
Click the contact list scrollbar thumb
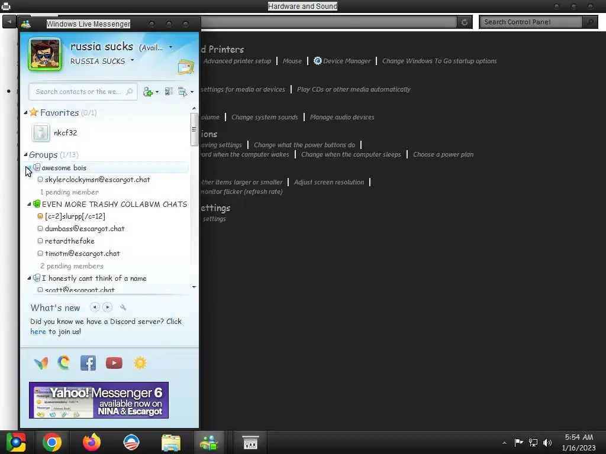(194, 129)
